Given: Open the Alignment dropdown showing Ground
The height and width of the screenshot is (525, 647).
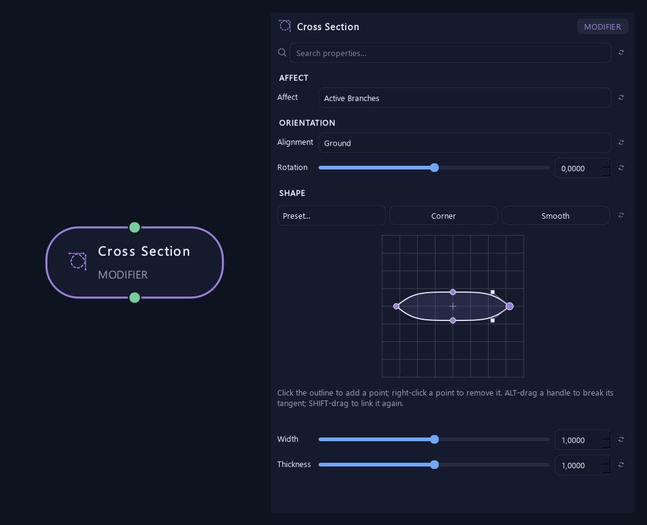Looking at the screenshot, I should [x=465, y=143].
